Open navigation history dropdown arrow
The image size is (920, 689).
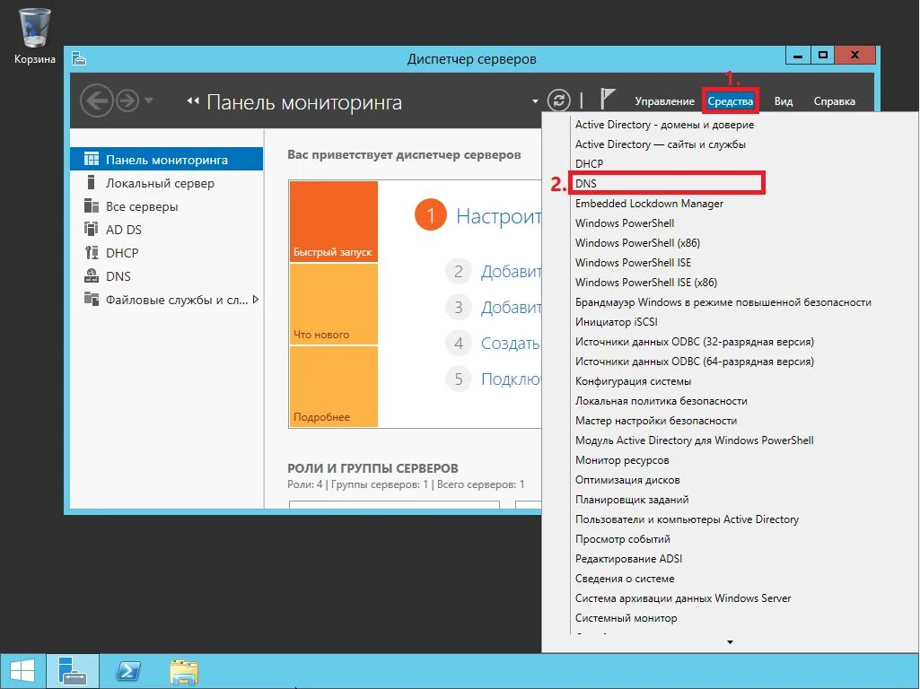[149, 100]
